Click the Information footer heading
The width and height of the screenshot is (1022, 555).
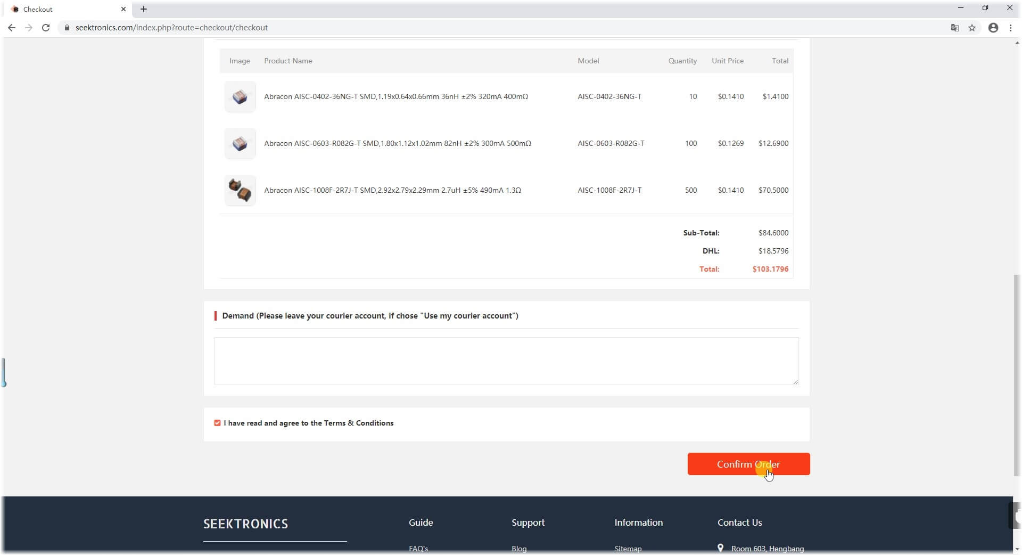pyautogui.click(x=639, y=523)
